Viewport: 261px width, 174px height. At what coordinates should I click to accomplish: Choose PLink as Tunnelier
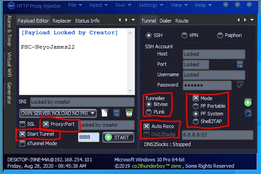[x=149, y=112]
